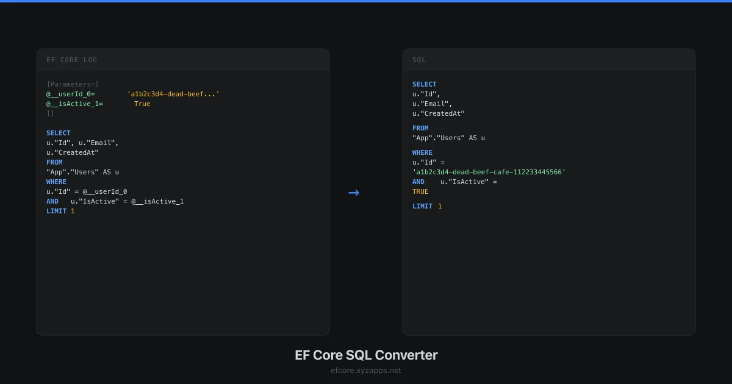Viewport: 732px width, 384px height.
Task: Click "App"."Users" AS u in the SQL panel
Action: pyautogui.click(x=448, y=138)
